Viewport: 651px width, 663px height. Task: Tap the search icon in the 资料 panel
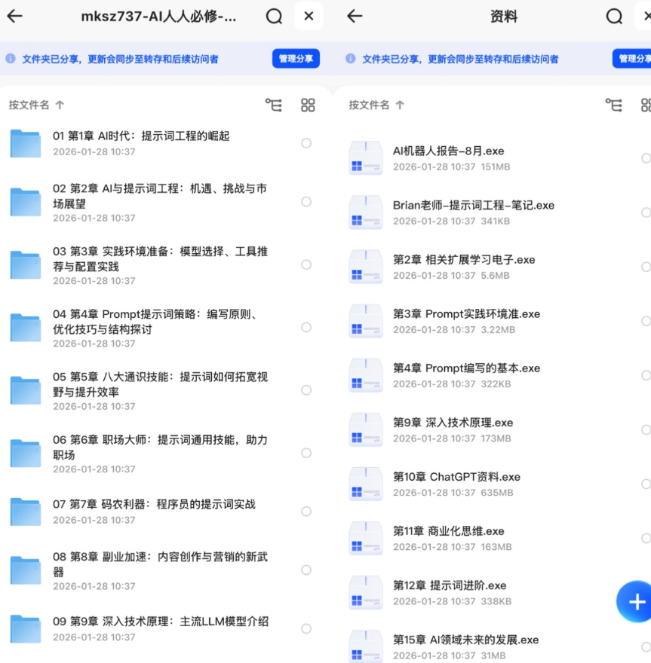[x=615, y=17]
